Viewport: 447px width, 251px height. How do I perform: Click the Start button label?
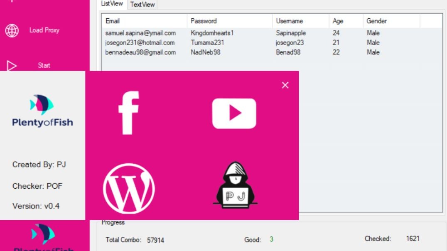click(44, 65)
